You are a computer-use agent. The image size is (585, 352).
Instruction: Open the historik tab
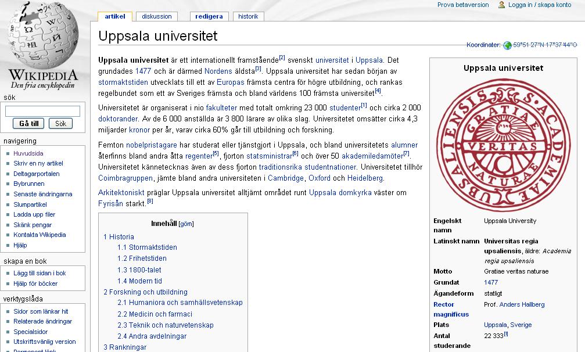click(x=248, y=16)
